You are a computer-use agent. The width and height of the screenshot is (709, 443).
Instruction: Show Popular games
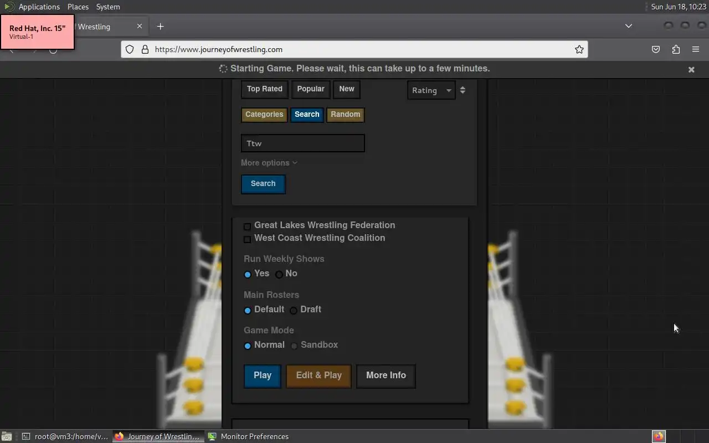coord(311,89)
